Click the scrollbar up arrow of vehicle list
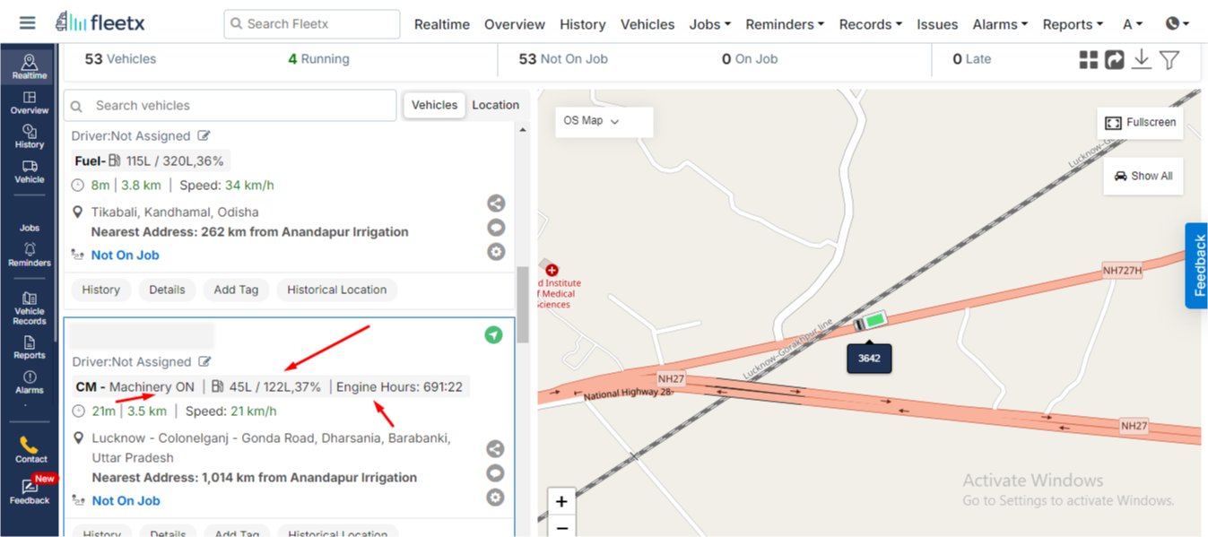 click(522, 131)
